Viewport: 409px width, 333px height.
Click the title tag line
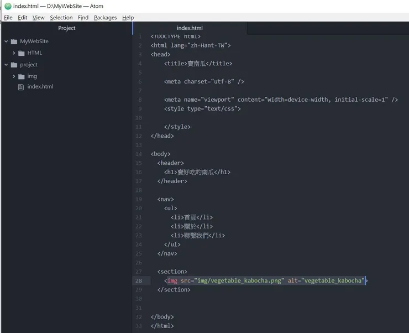click(x=198, y=64)
